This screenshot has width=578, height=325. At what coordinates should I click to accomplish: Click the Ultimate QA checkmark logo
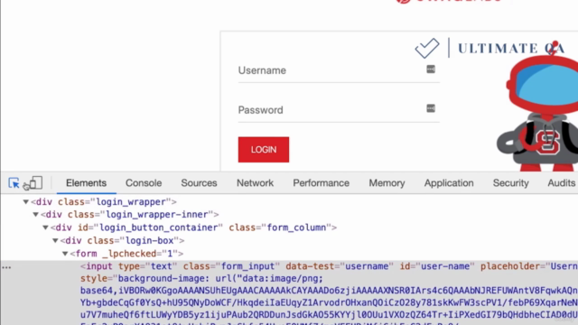coord(427,48)
